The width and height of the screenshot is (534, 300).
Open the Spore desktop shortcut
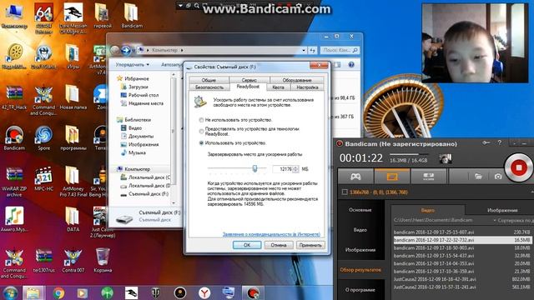[x=44, y=138]
